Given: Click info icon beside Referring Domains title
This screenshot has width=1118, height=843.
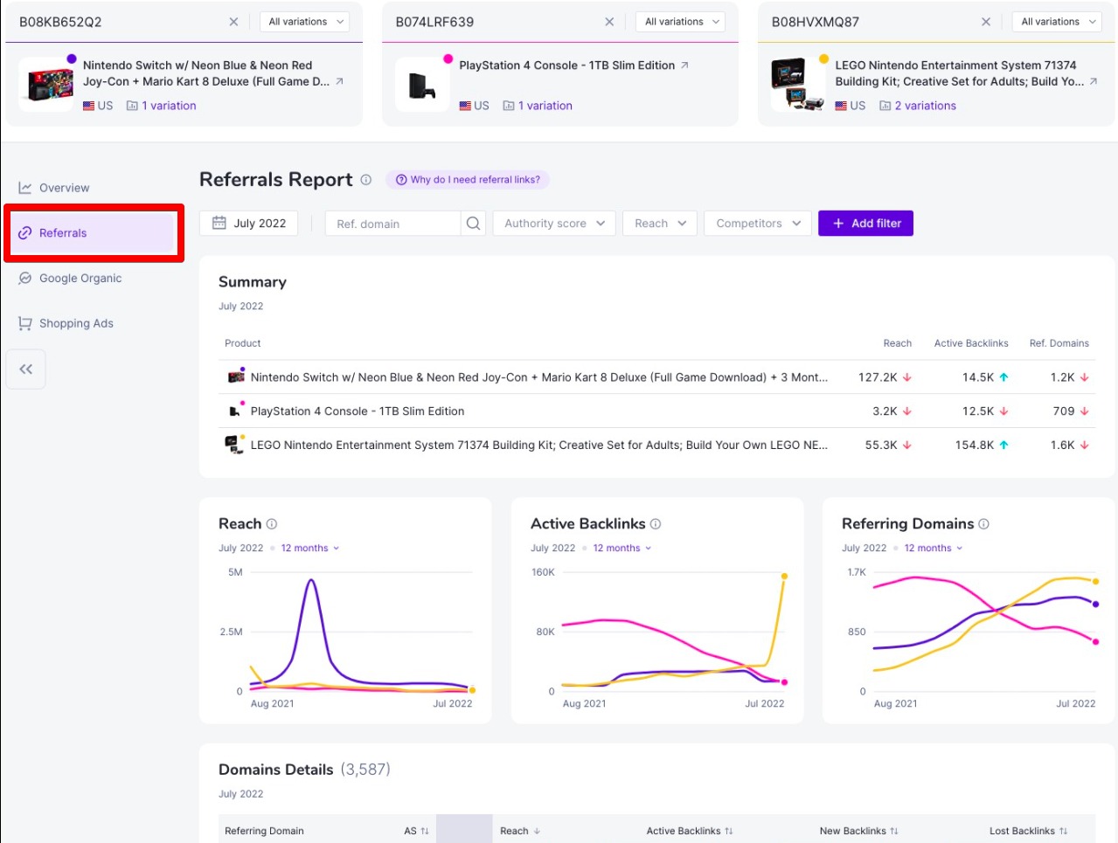Looking at the screenshot, I should pyautogui.click(x=983, y=524).
